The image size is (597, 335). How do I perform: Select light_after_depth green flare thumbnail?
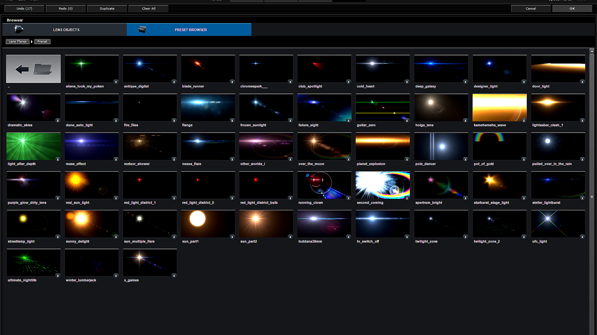33,146
